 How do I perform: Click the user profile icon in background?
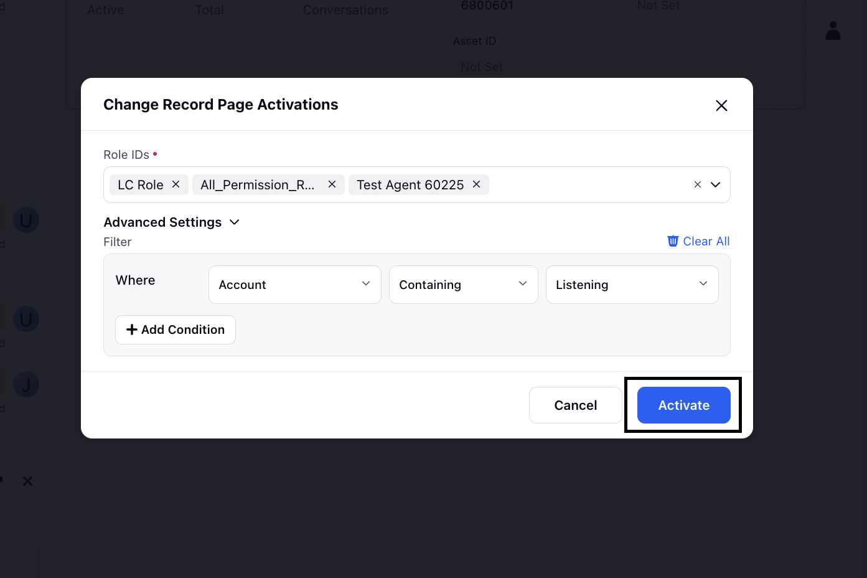(833, 31)
